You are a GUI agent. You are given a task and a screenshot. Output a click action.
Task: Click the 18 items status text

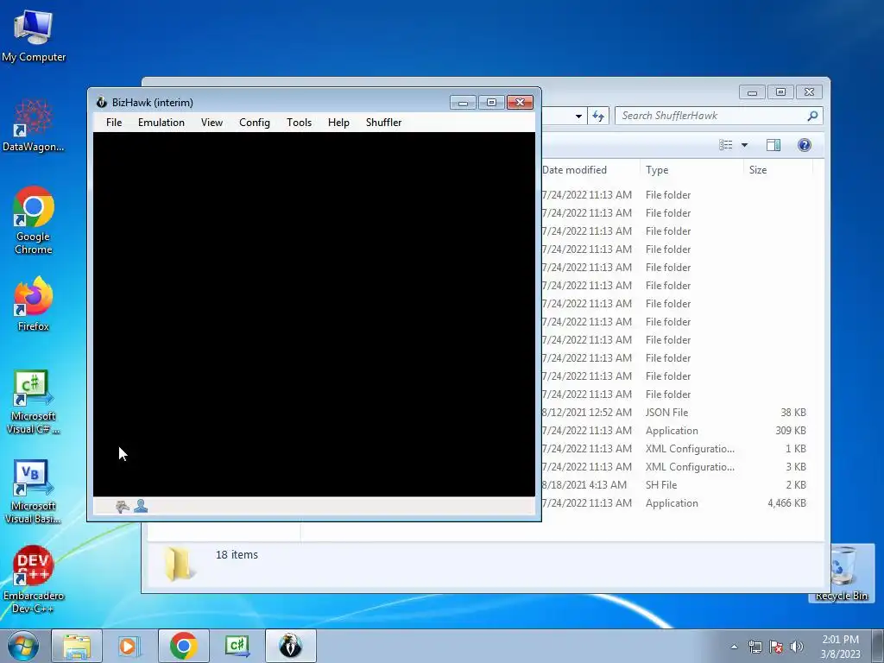pos(237,555)
